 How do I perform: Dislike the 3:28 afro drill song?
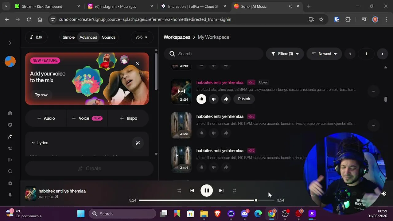214,133
